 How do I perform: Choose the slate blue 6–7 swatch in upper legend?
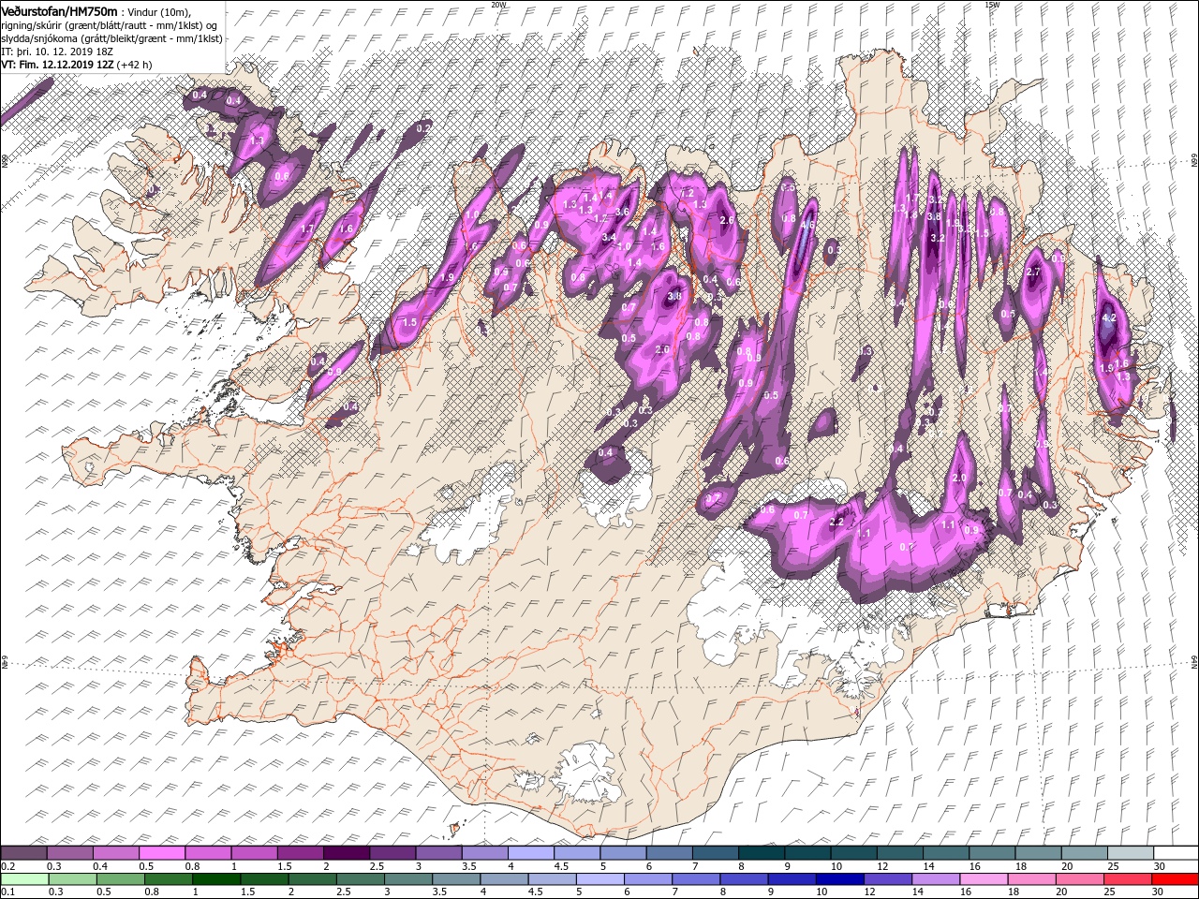click(668, 853)
